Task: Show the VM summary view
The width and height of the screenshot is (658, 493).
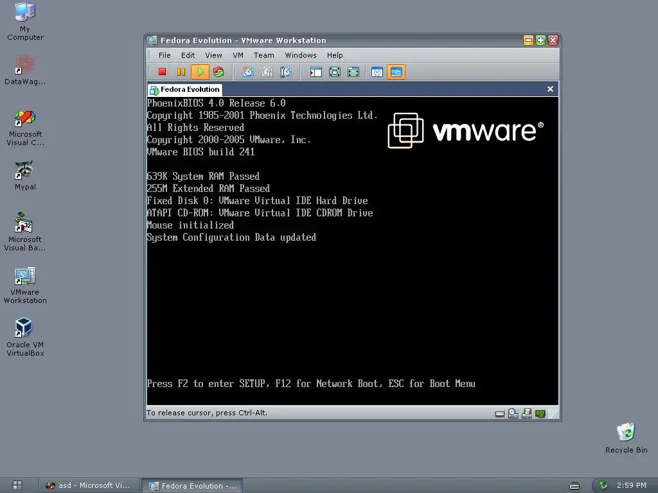Action: click(377, 72)
